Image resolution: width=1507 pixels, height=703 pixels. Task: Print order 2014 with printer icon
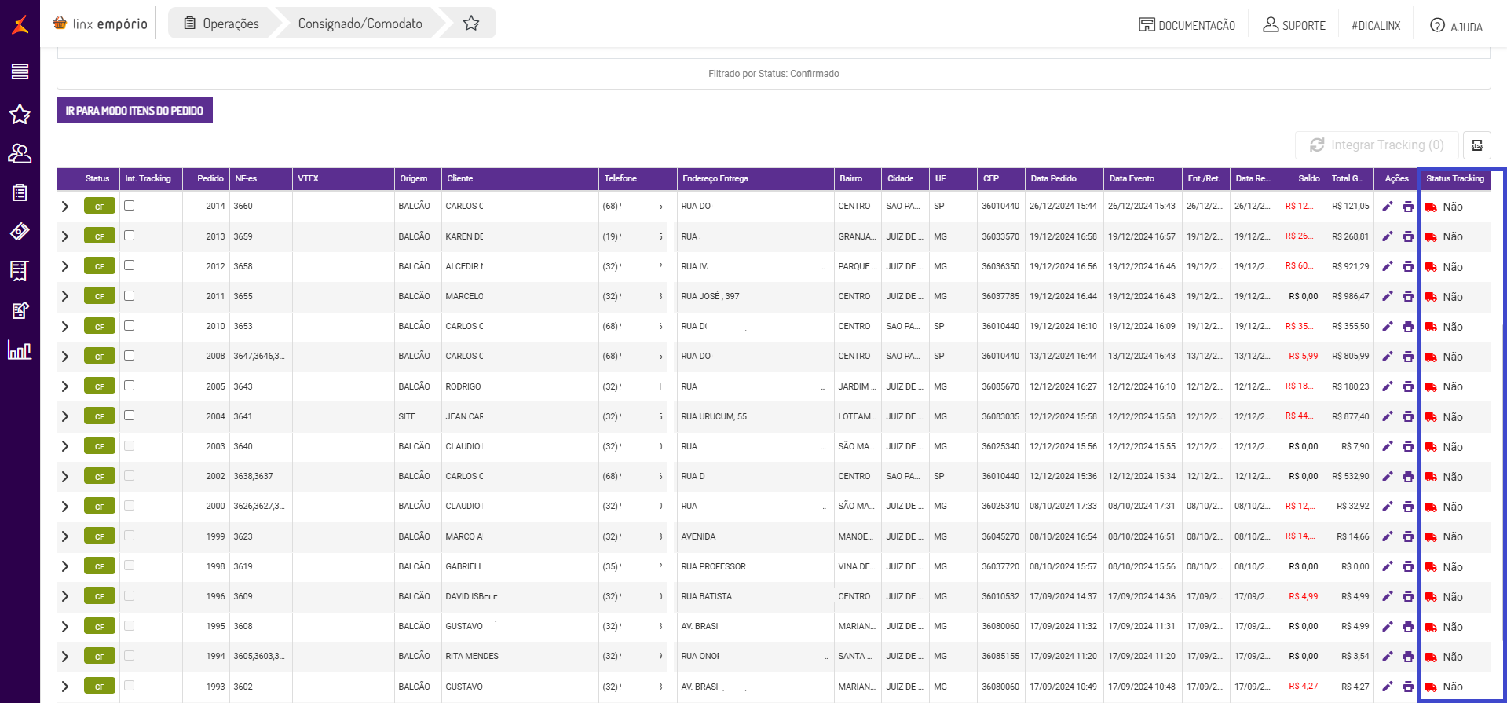pyautogui.click(x=1408, y=207)
